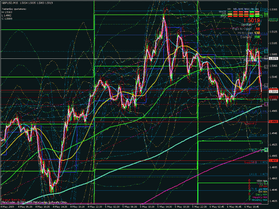Click the 130 Hi to Low value
Screen dimensions: 279x209
pyautogui.click(x=257, y=33)
